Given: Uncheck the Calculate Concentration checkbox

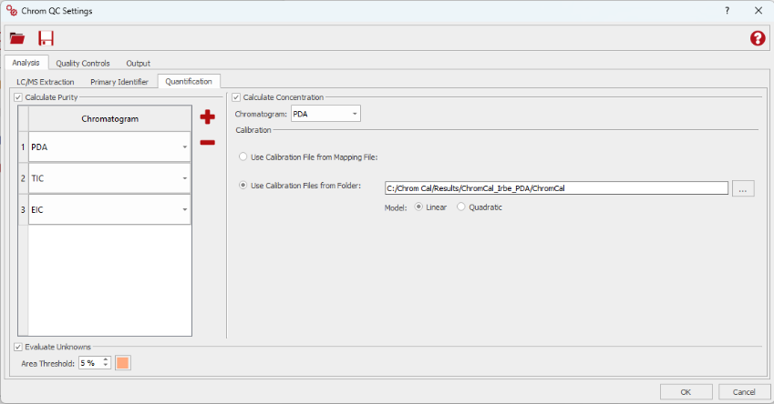Looking at the screenshot, I should coord(236,96).
